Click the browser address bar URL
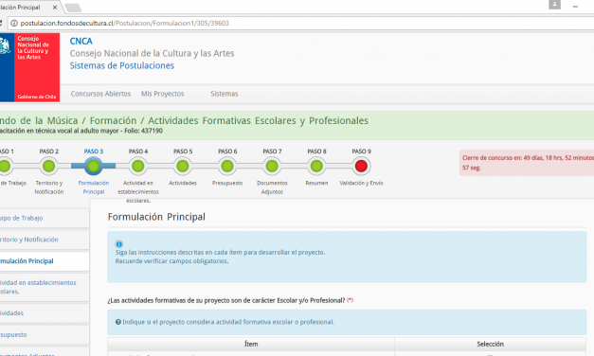Viewport: 594px width, 356px height. 124,23
